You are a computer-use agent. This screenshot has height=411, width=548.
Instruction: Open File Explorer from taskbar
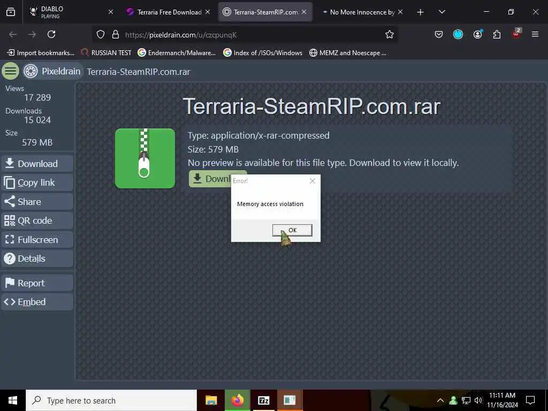[x=211, y=400]
